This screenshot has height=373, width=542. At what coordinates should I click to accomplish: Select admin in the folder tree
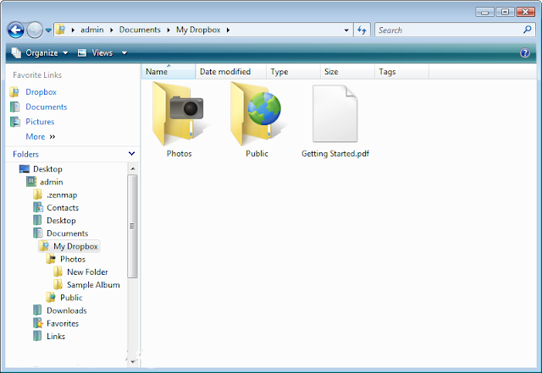(x=52, y=182)
